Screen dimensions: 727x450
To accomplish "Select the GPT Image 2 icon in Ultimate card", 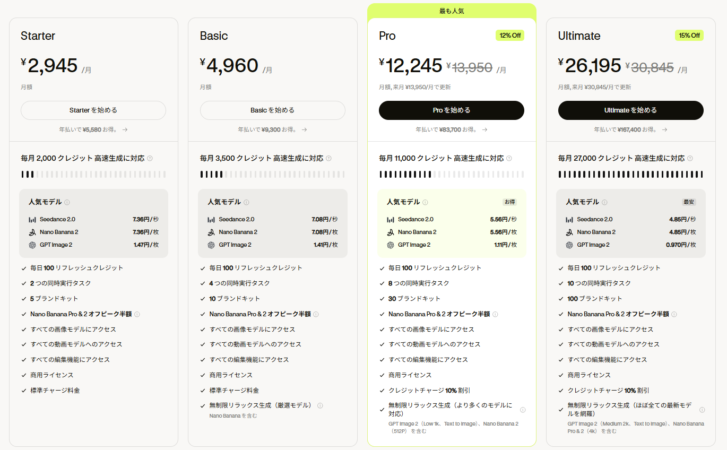I will pos(570,245).
